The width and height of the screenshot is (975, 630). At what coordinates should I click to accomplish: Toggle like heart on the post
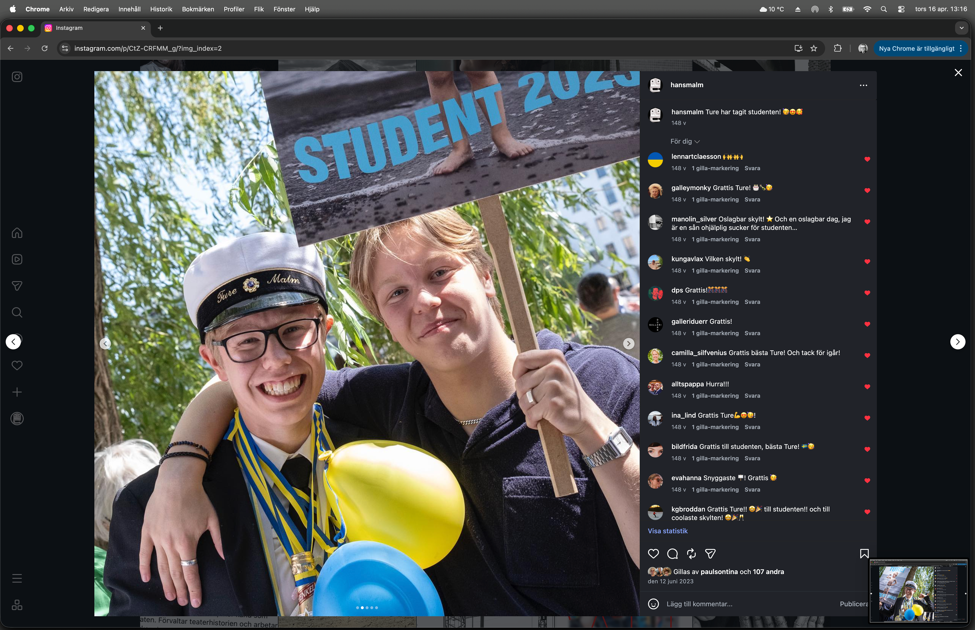click(653, 554)
